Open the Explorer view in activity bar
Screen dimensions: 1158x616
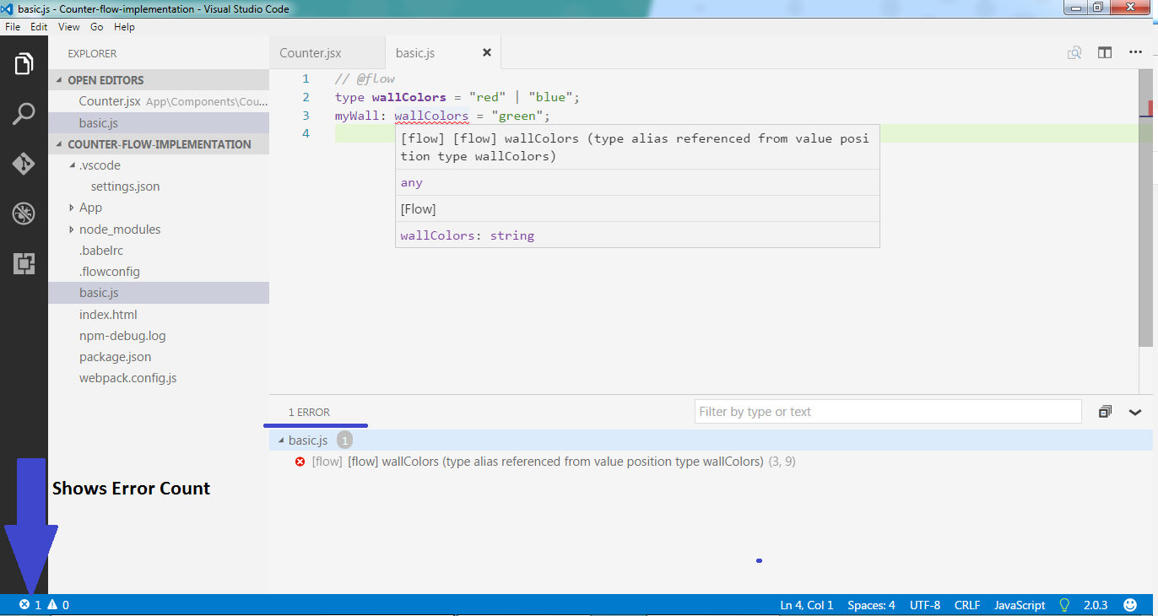pos(23,62)
